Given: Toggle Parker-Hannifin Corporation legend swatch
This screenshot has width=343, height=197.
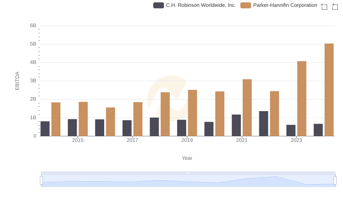Looking at the screenshot, I should pos(245,5).
